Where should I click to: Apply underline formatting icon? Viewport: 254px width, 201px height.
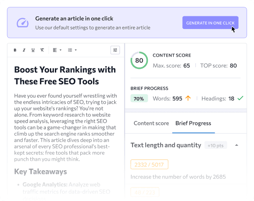pyautogui.click(x=33, y=50)
